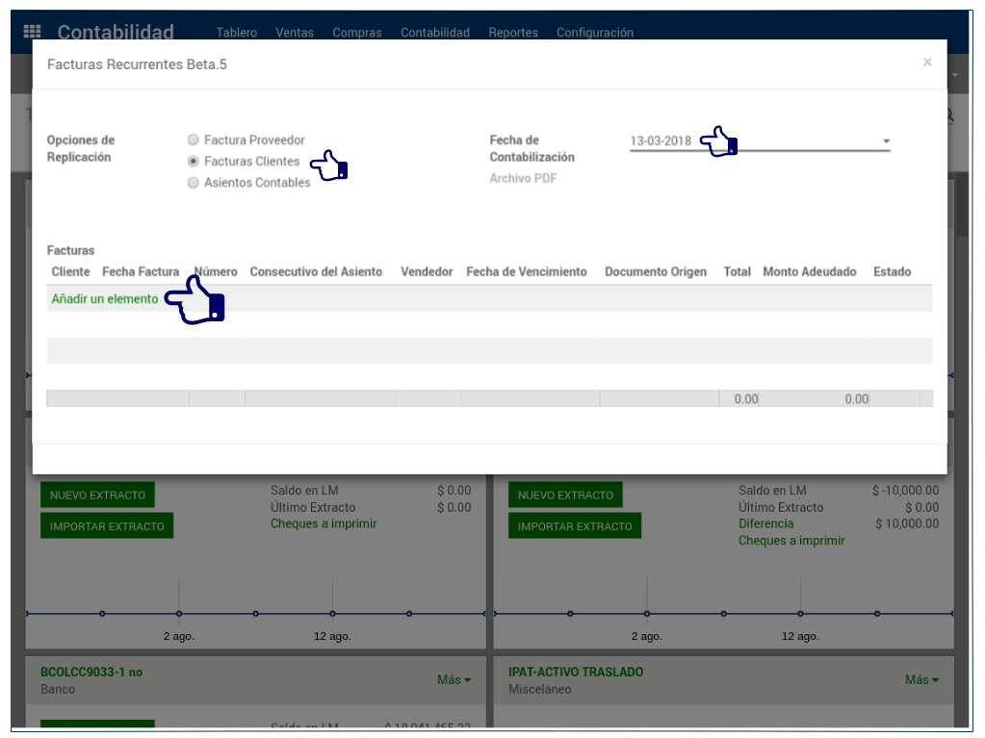The image size is (985, 738).
Task: Sort table by Fecha de Vencimiento column
Action: pos(527,272)
